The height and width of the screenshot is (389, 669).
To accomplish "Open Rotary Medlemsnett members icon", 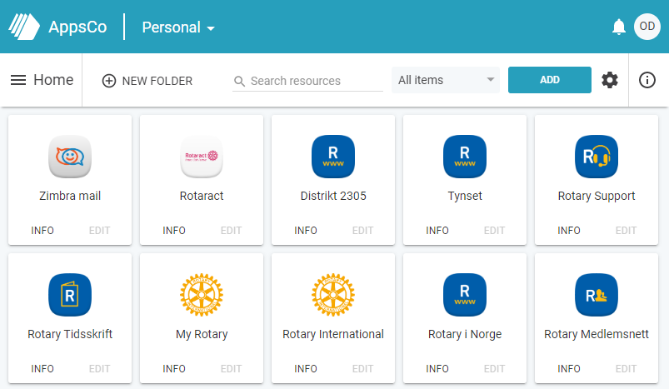I will click(596, 295).
